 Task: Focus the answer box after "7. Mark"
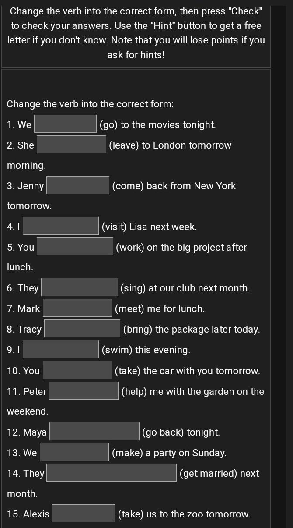(x=77, y=308)
